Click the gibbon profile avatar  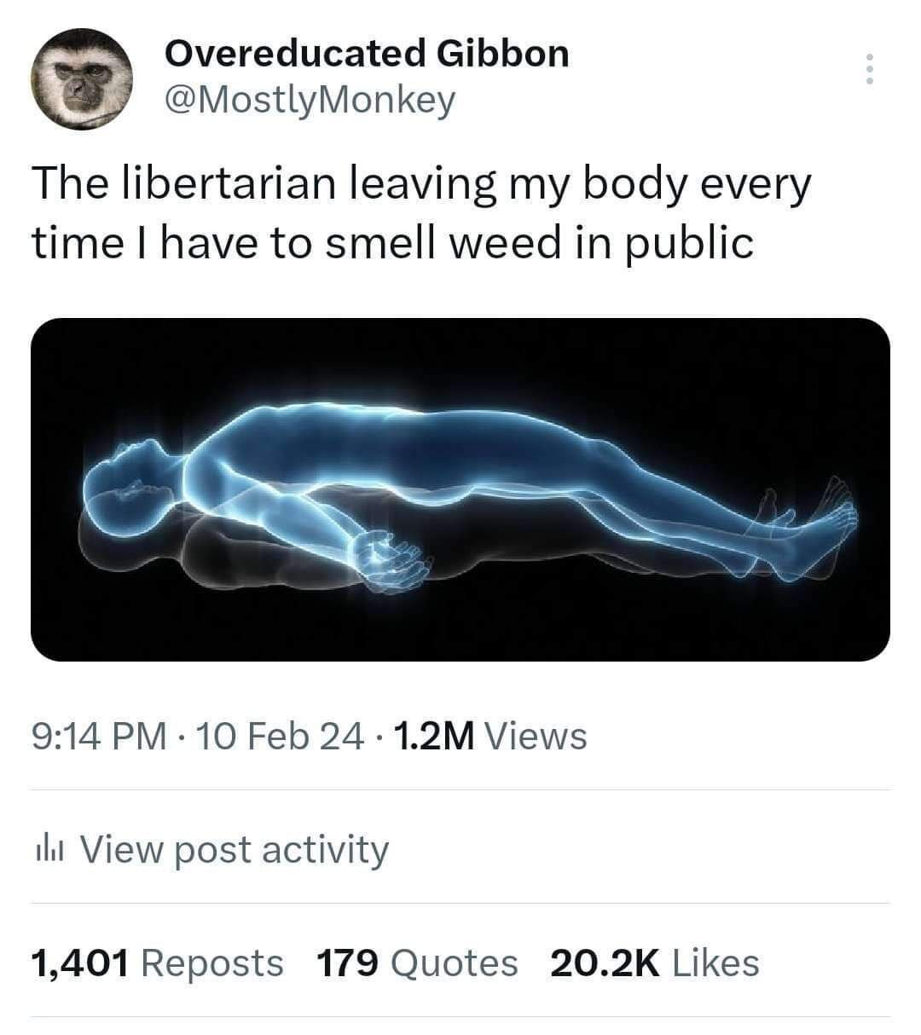pos(82,79)
